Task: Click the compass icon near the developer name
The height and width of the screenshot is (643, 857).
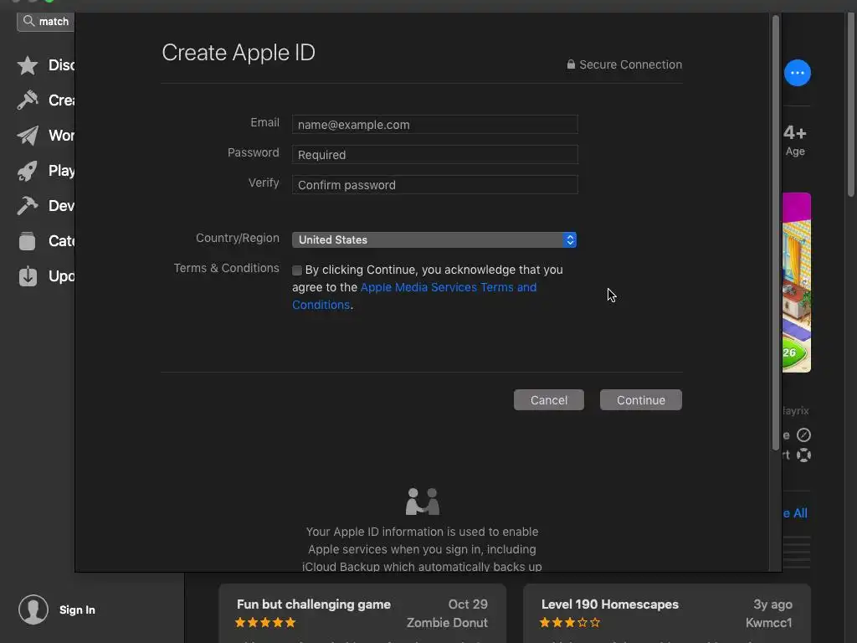Action: pos(803,435)
